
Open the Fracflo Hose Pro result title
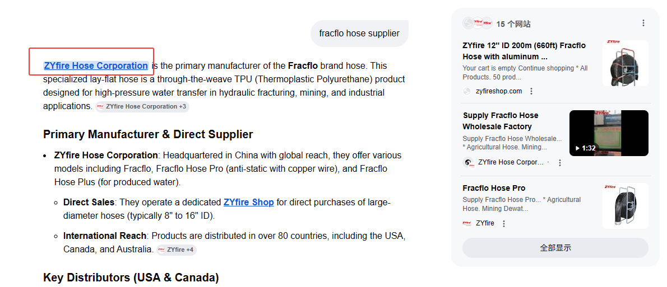(x=494, y=188)
